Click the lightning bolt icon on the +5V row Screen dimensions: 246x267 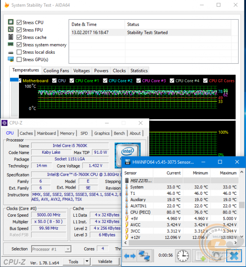point(126,218)
